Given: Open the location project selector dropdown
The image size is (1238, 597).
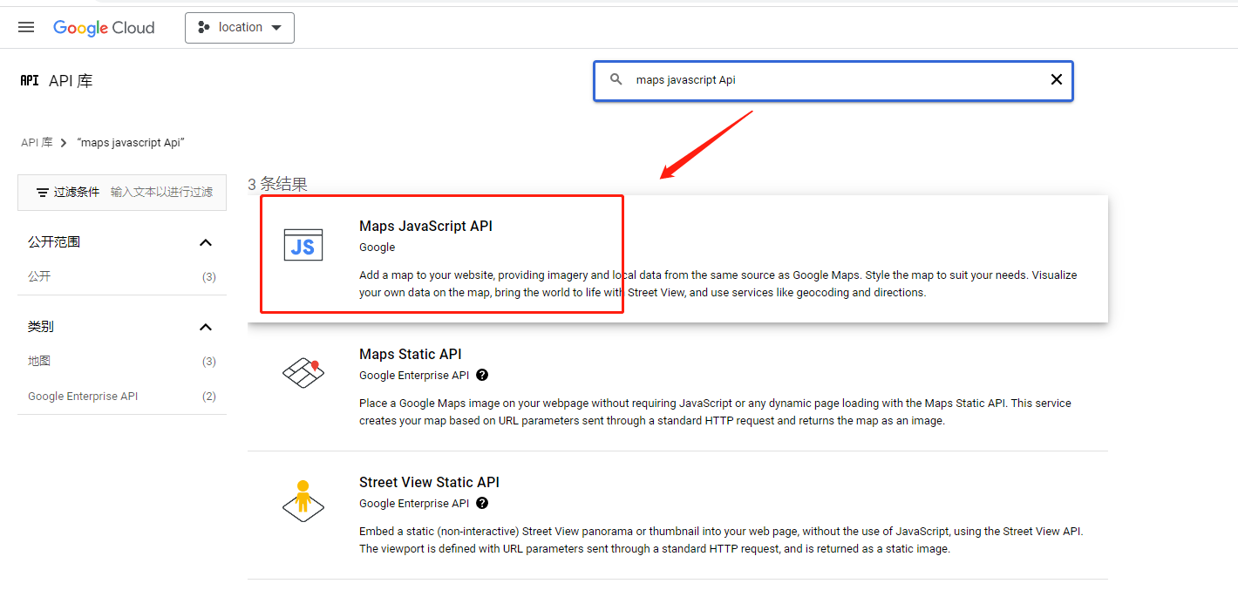Looking at the screenshot, I should (x=240, y=28).
